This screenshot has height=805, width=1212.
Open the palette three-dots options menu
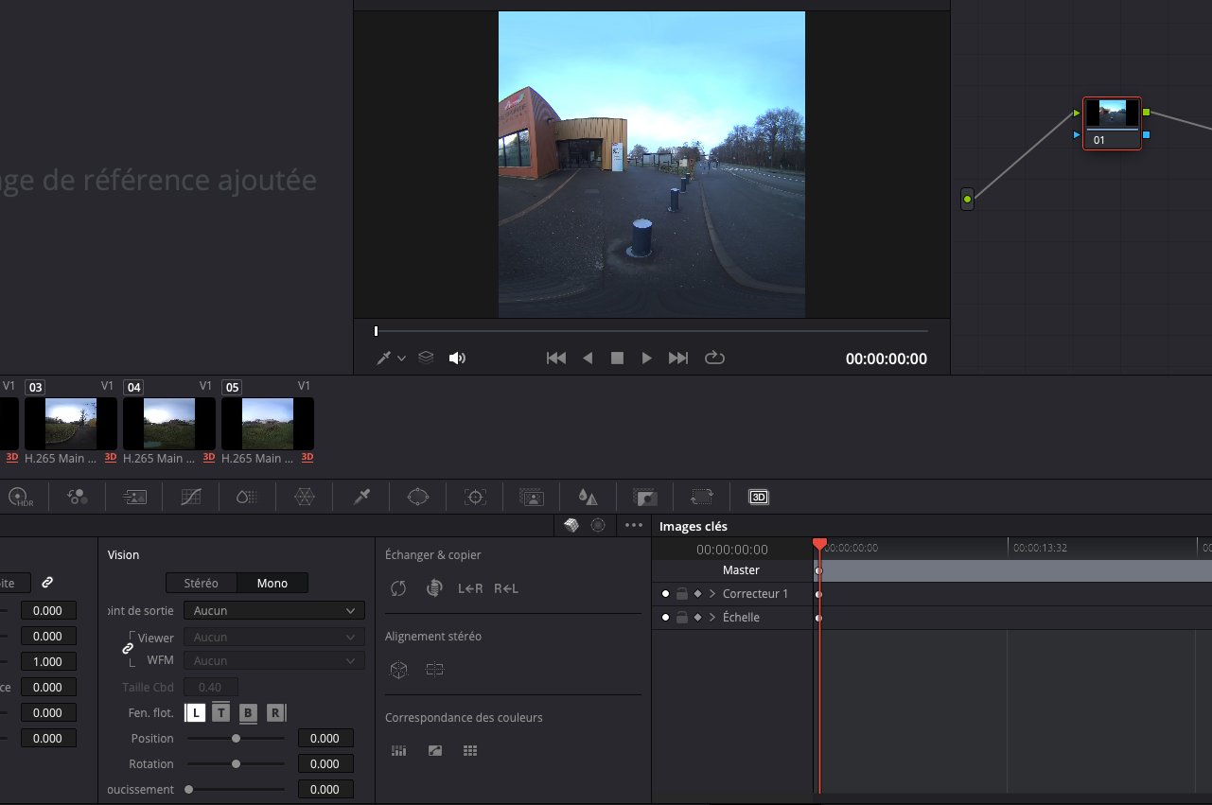point(634,525)
